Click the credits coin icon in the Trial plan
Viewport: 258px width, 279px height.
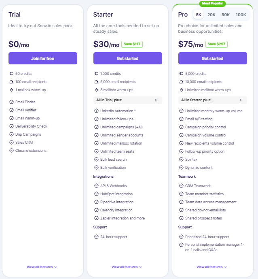11,73
